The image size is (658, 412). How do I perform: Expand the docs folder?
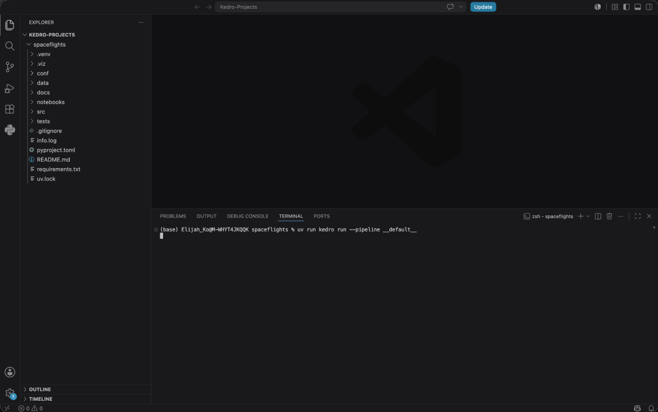click(85, 92)
